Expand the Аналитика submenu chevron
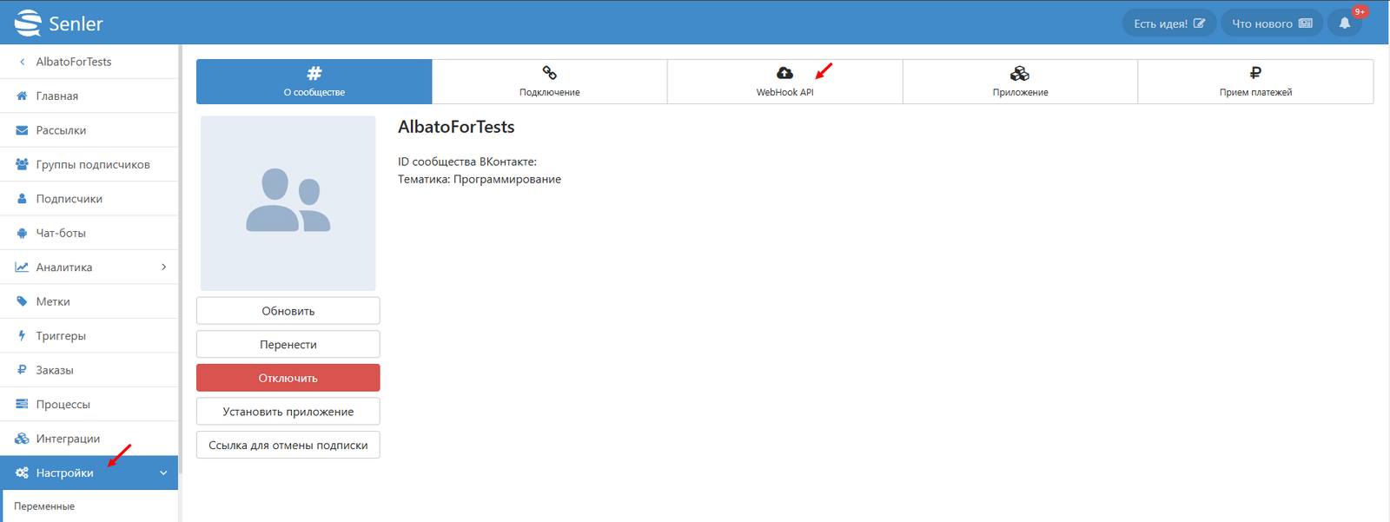The width and height of the screenshot is (1390, 522). pyautogui.click(x=163, y=267)
